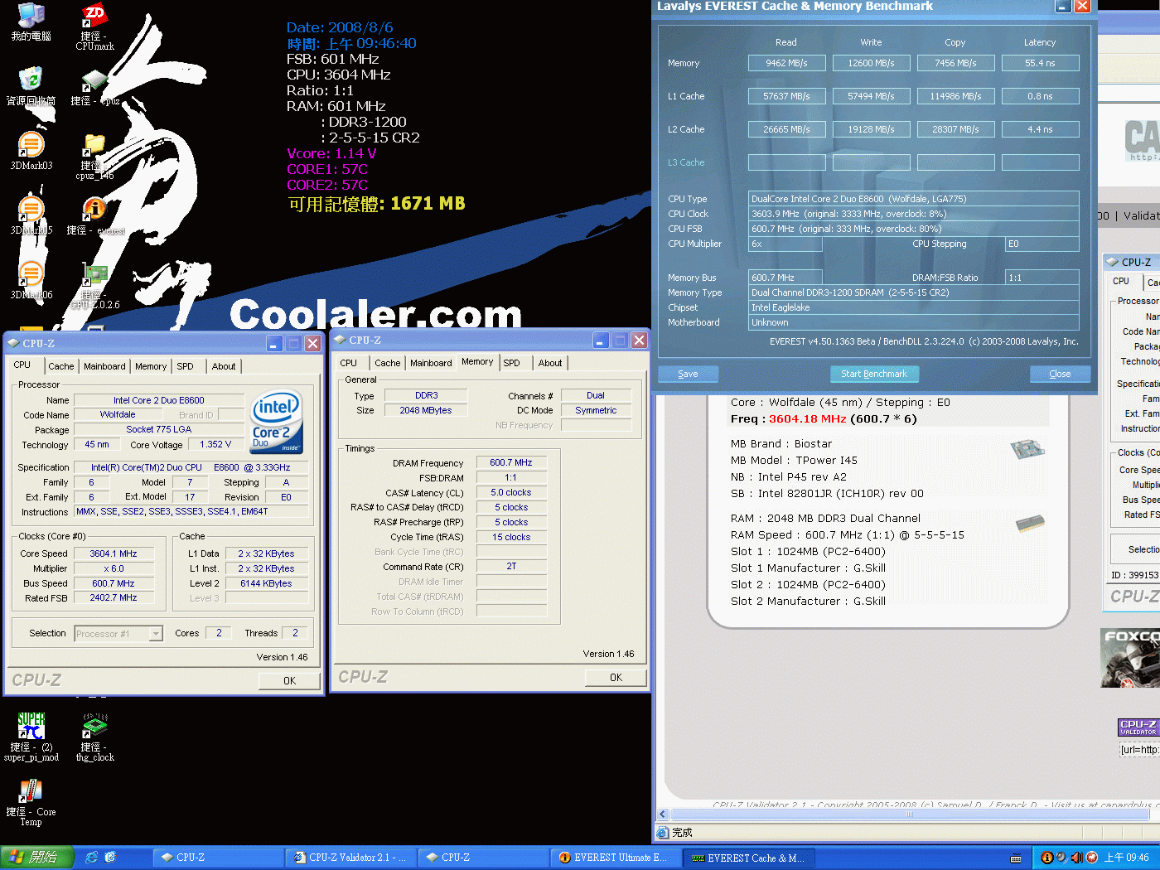Open Mainboard tab in middle CPU-Z window

[431, 363]
